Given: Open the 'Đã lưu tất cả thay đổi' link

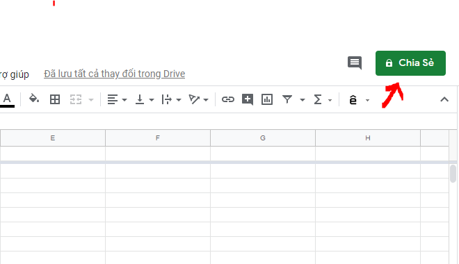Looking at the screenshot, I should pyautogui.click(x=115, y=74).
